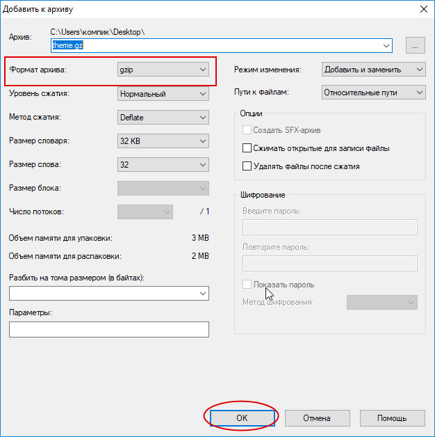Browse for archive location with ellipsis button
Viewport: 435px width, 437px height.
click(415, 45)
